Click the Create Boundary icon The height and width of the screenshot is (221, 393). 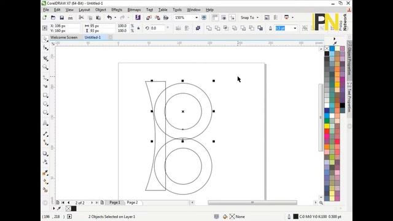pyautogui.click(x=260, y=28)
